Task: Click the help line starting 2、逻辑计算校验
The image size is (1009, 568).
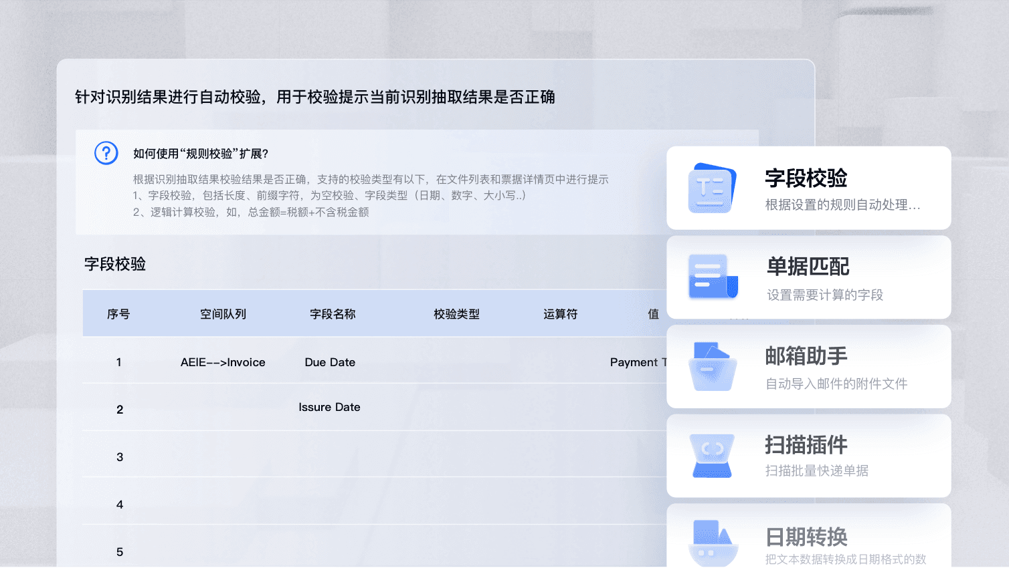Action: pyautogui.click(x=251, y=212)
